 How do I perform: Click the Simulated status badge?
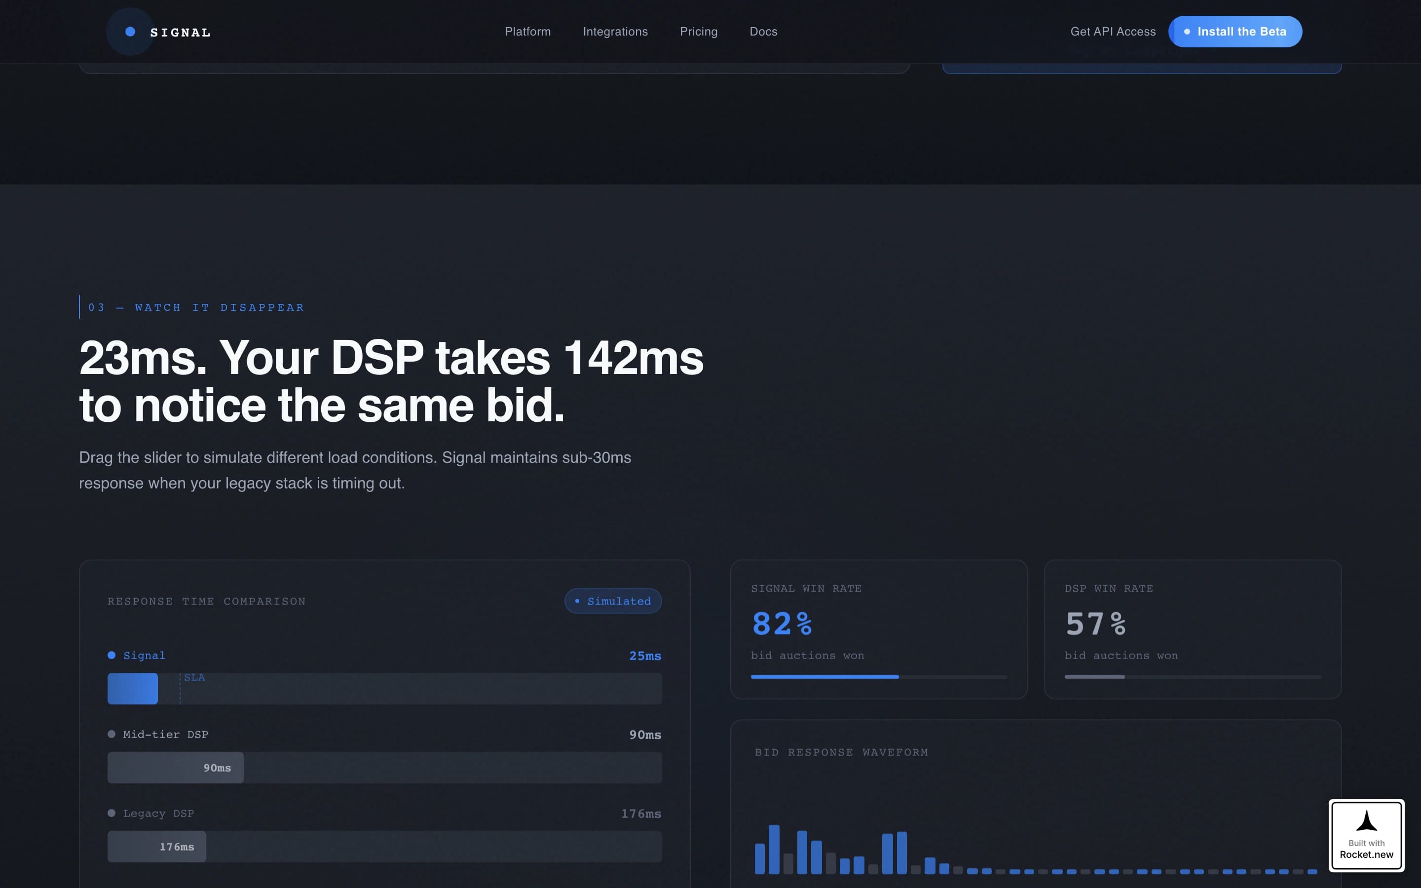(x=613, y=601)
